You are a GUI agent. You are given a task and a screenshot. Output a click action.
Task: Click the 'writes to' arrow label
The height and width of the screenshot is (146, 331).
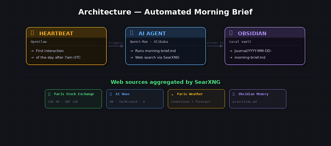coord(215,43)
